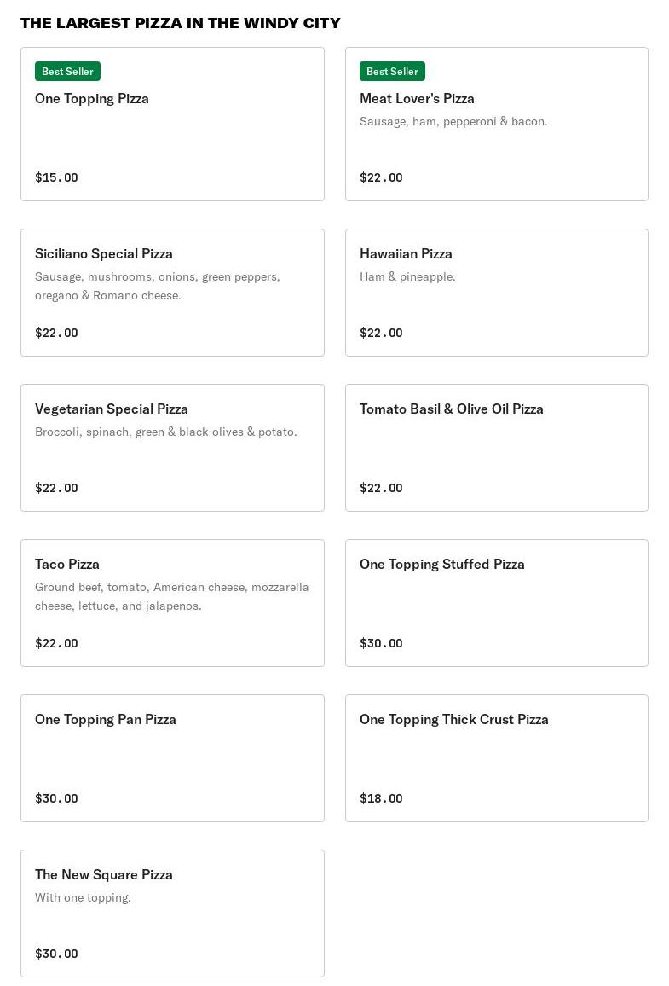Click the Siciliano Special Pizza title
This screenshot has width=669, height=986.
click(x=104, y=253)
